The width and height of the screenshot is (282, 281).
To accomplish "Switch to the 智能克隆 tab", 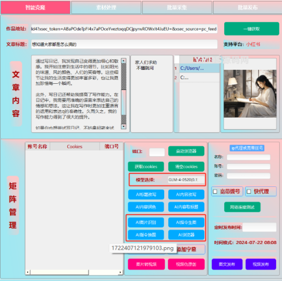I will click(35, 7).
